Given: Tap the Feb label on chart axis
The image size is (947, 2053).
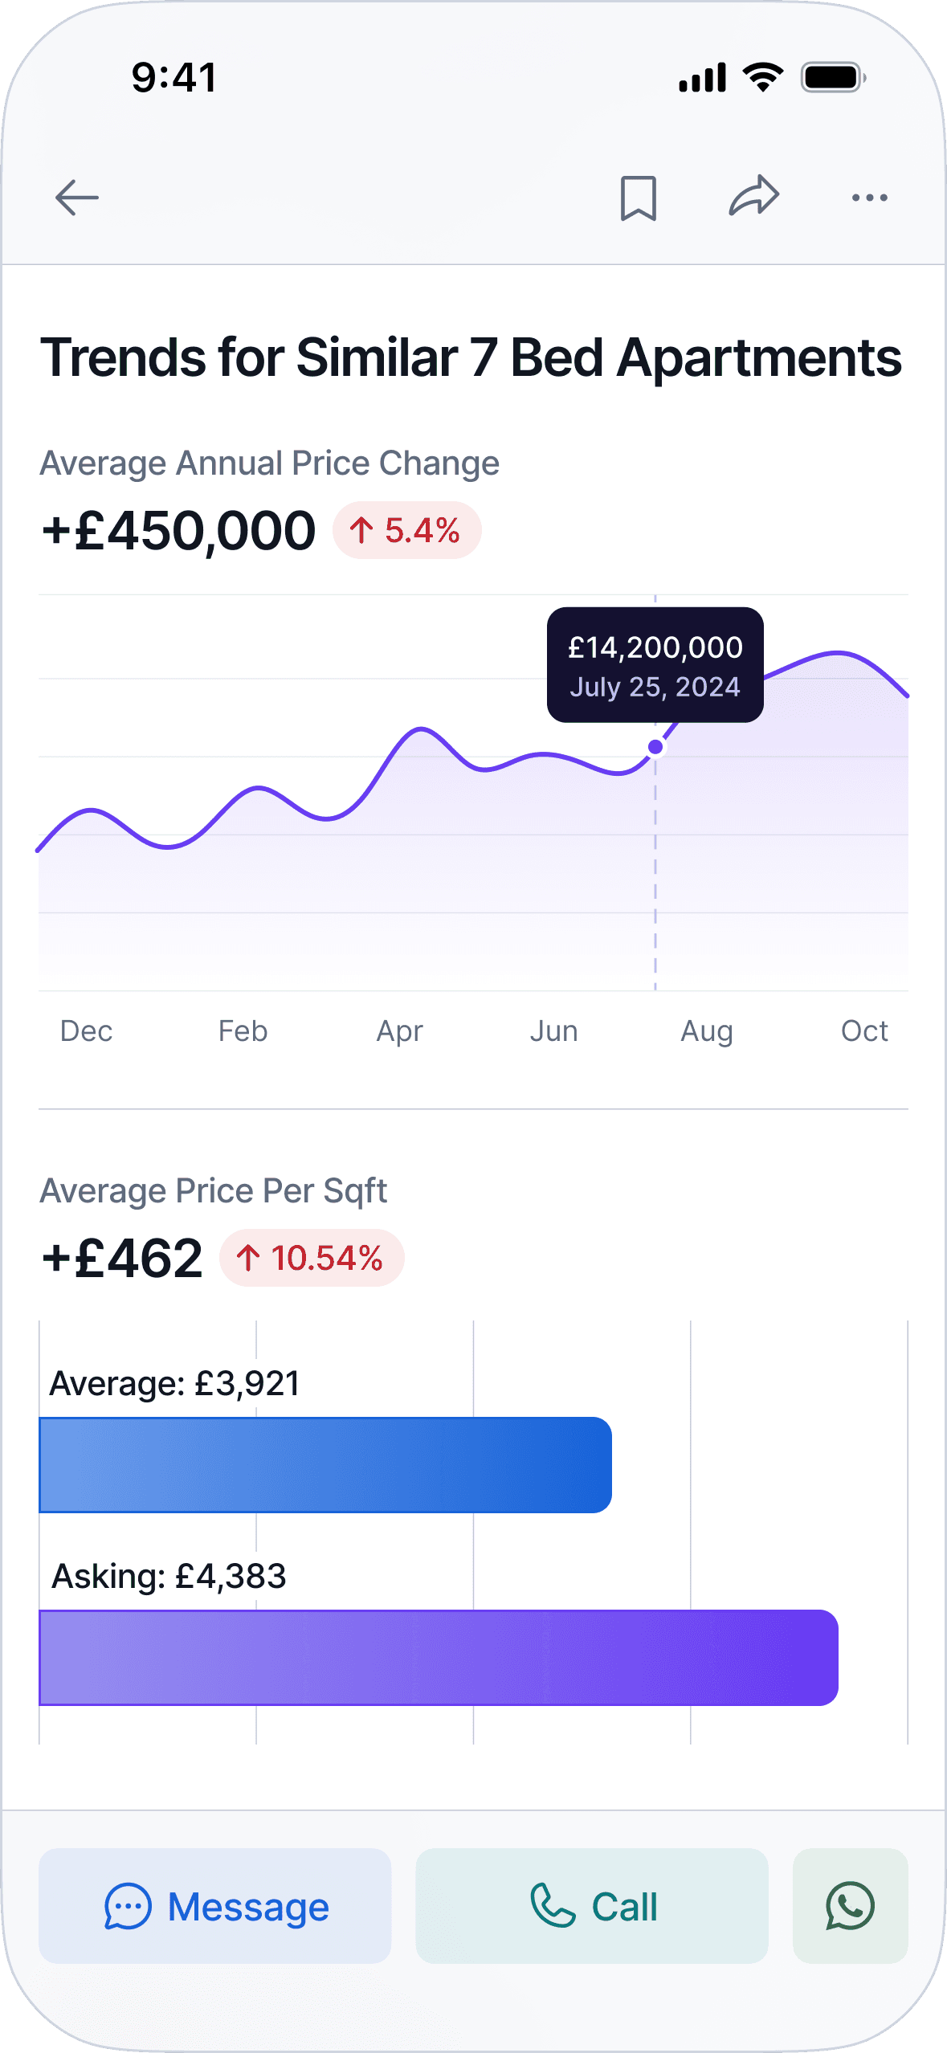Looking at the screenshot, I should pos(243,1031).
